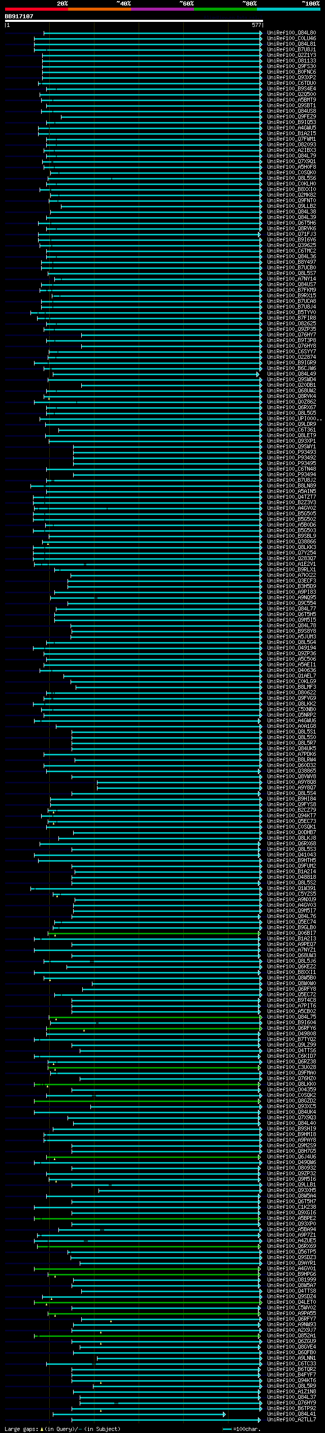Select hit UniRef100_Q9FEZ9

291,116
